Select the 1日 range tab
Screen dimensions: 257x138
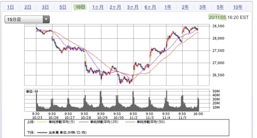point(10,7)
